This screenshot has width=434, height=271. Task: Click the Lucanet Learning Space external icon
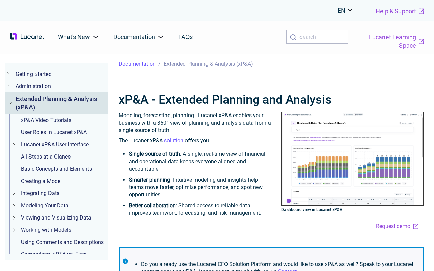[421, 41]
